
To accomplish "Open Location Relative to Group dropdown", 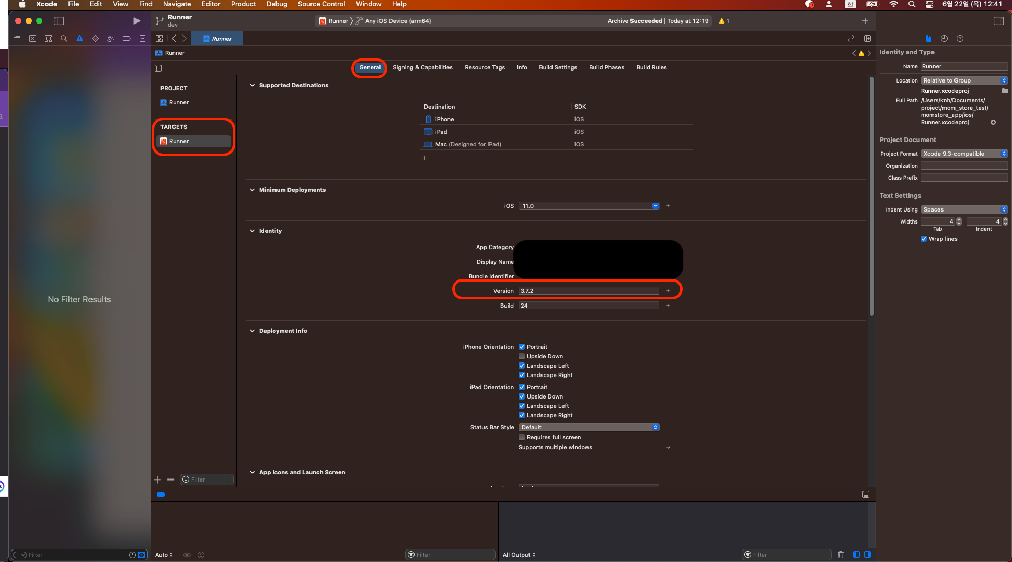I will [964, 80].
